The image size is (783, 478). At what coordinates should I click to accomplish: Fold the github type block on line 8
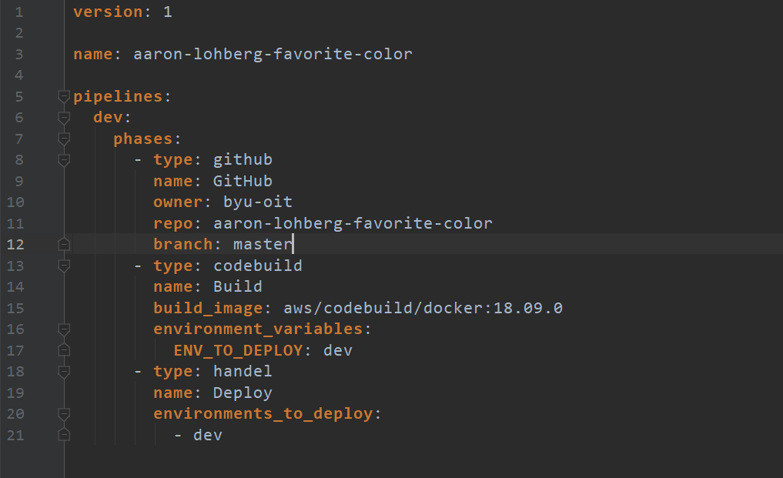(63, 160)
